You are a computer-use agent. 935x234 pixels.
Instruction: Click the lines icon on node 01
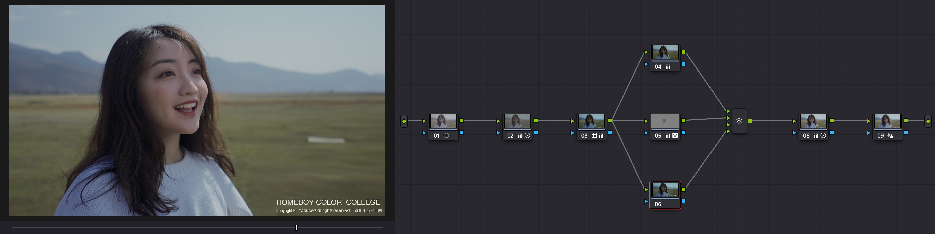pos(446,136)
